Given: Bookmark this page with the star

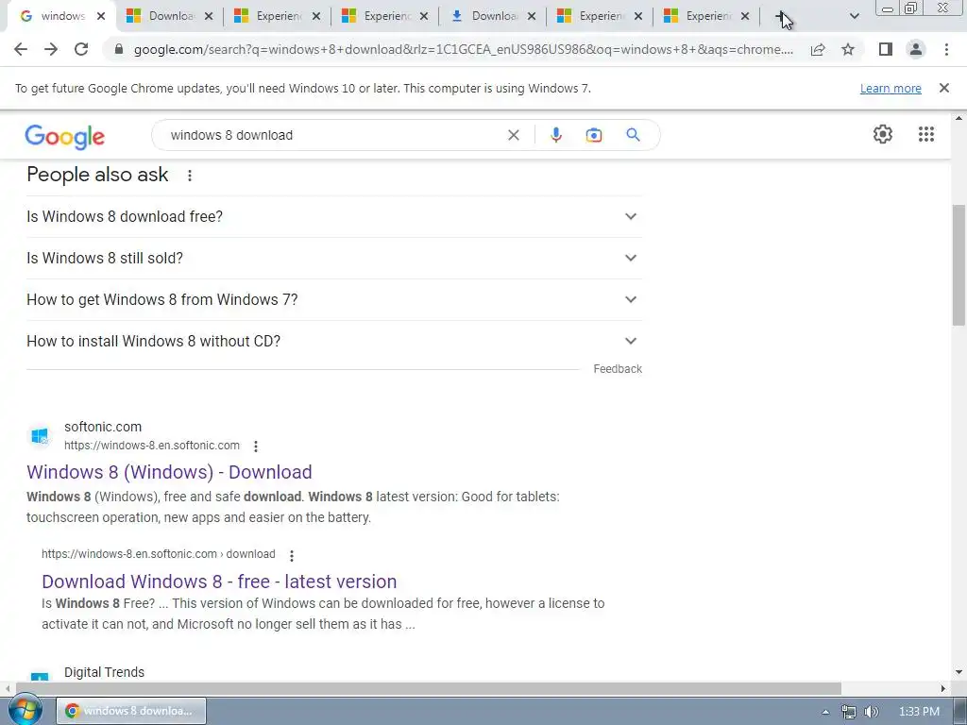Looking at the screenshot, I should tap(848, 49).
